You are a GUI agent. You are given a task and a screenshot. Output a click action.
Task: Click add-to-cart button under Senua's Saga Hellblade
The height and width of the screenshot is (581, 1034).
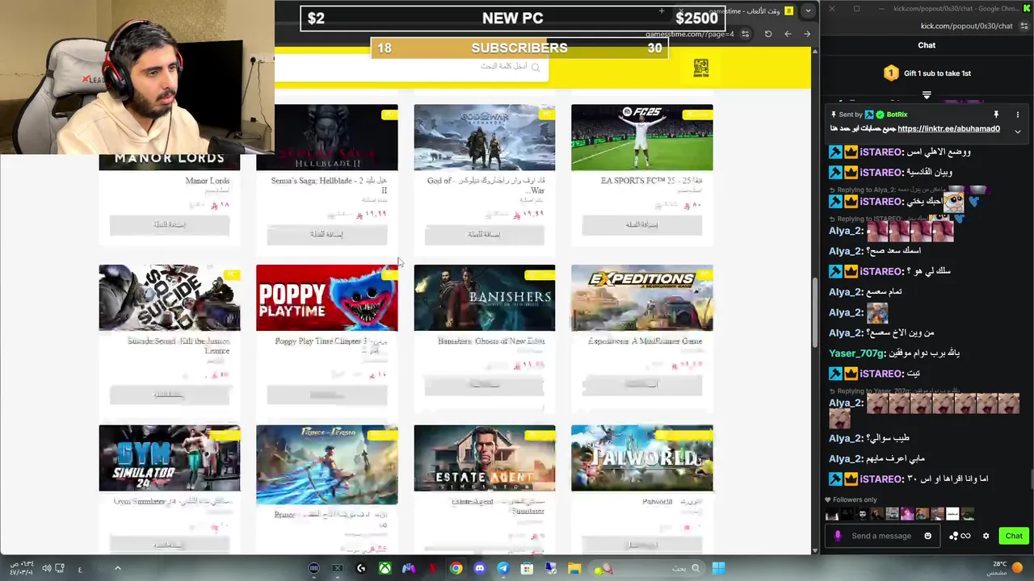click(x=327, y=234)
